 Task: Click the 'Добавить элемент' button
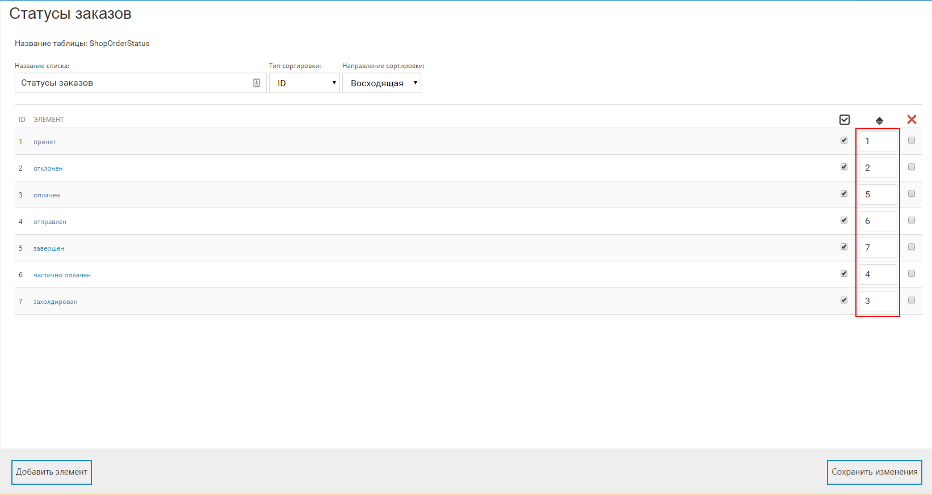click(x=52, y=472)
